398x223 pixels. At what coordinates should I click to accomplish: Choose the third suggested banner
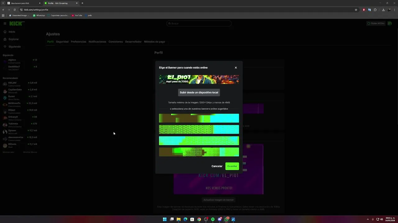pyautogui.click(x=199, y=141)
